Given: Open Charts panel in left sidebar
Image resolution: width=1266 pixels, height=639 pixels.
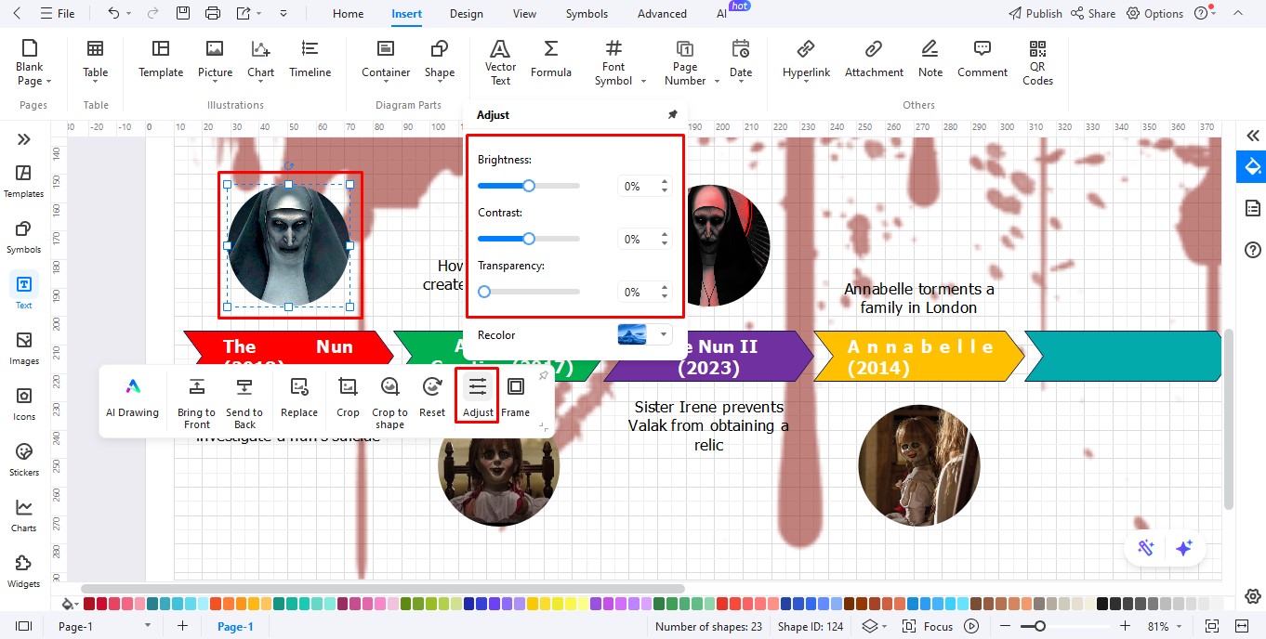Looking at the screenshot, I should point(24,515).
